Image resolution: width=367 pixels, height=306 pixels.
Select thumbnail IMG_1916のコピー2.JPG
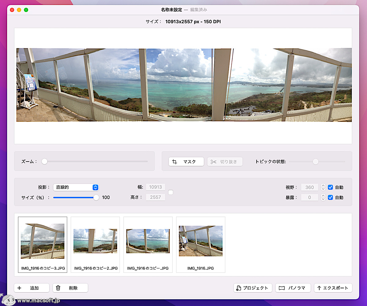click(95, 241)
